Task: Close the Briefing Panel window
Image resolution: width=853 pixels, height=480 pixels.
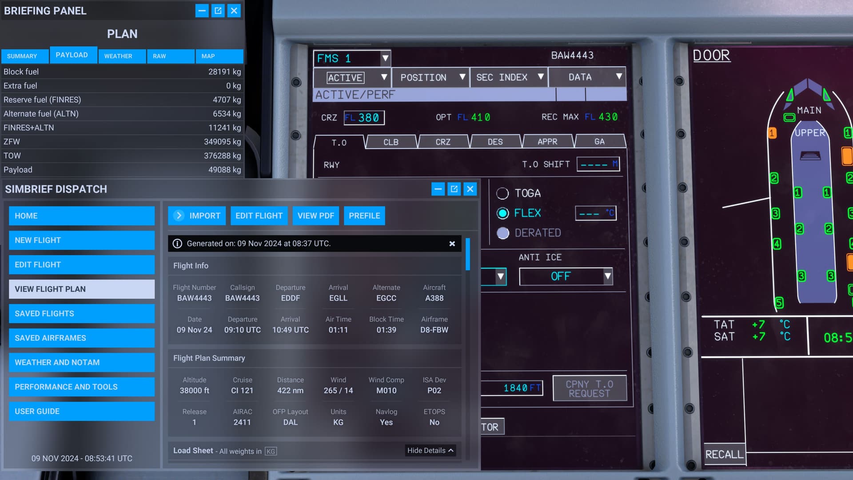Action: [x=234, y=11]
